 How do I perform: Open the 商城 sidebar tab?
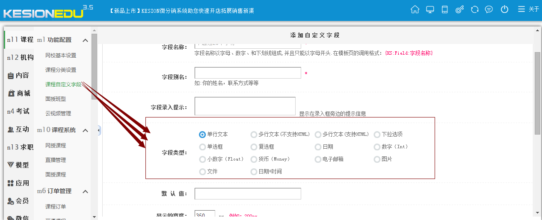pos(19,93)
